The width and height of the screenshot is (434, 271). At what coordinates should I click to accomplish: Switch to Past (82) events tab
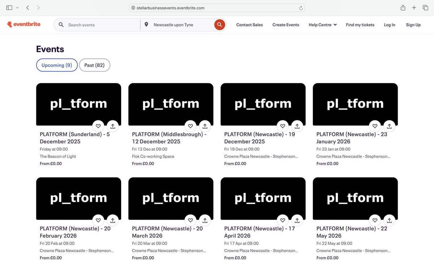tap(94, 65)
